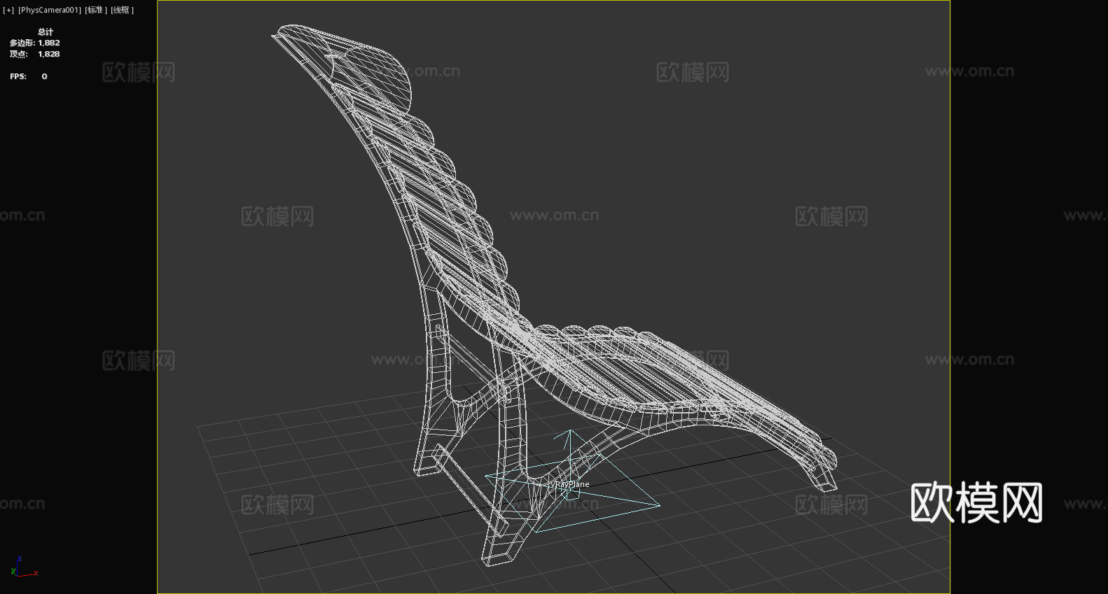Click the 顶点 1,828 vertex count
The width and height of the screenshot is (1108, 594).
34,54
